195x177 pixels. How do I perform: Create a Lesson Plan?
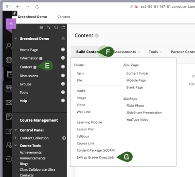tap(86, 129)
